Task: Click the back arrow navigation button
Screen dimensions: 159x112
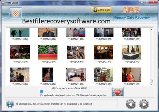Action: pyautogui.click(x=131, y=104)
